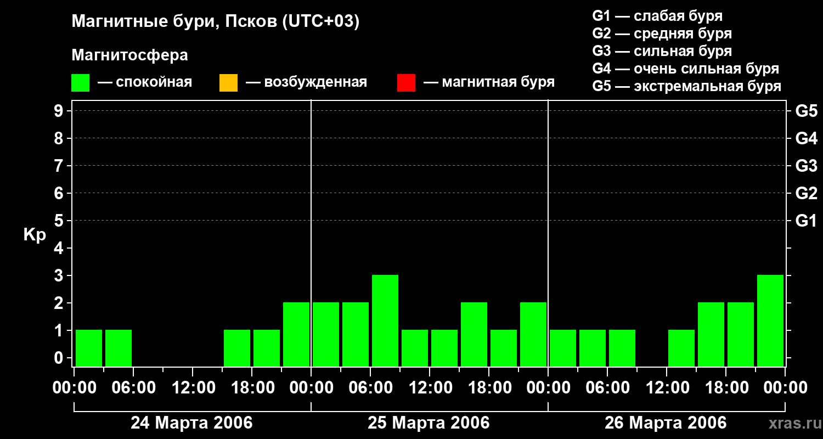
Task: Click the «18:00» time label above 25 Марта
Action: click(x=489, y=387)
